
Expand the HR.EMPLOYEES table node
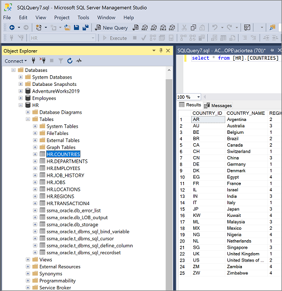pos(35,168)
